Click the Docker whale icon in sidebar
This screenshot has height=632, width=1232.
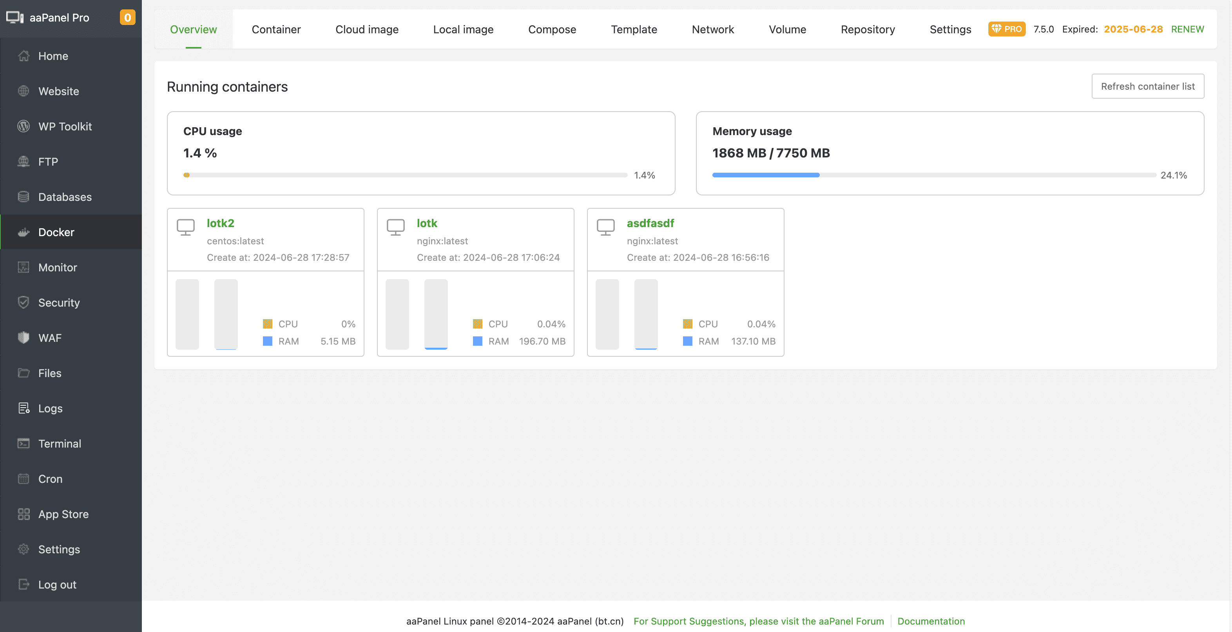point(24,232)
